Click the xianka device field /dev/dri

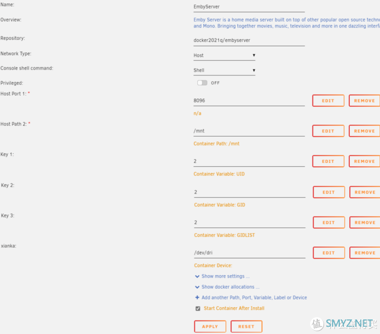tap(249, 253)
